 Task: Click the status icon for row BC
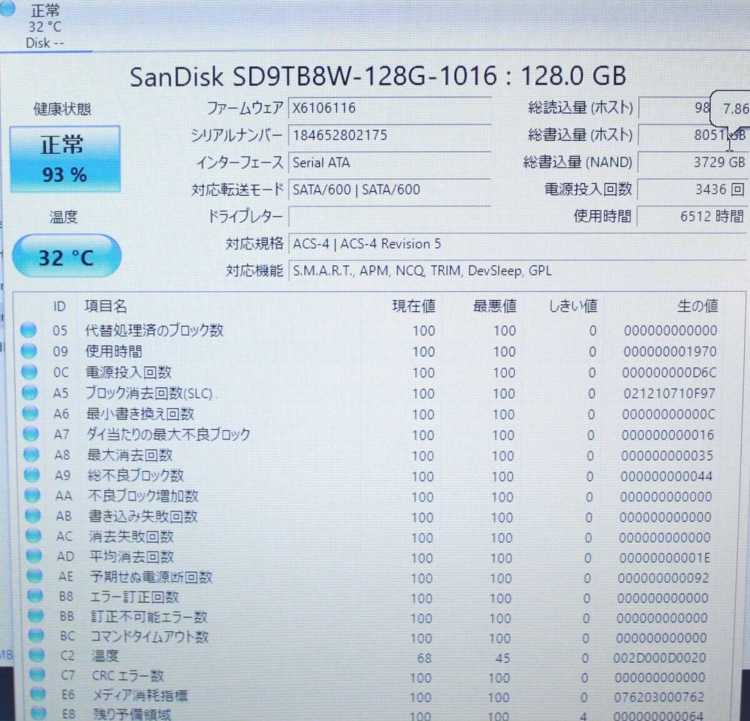coord(36,635)
